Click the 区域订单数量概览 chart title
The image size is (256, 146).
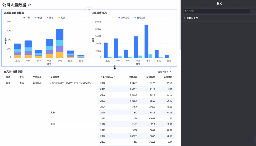point(14,13)
